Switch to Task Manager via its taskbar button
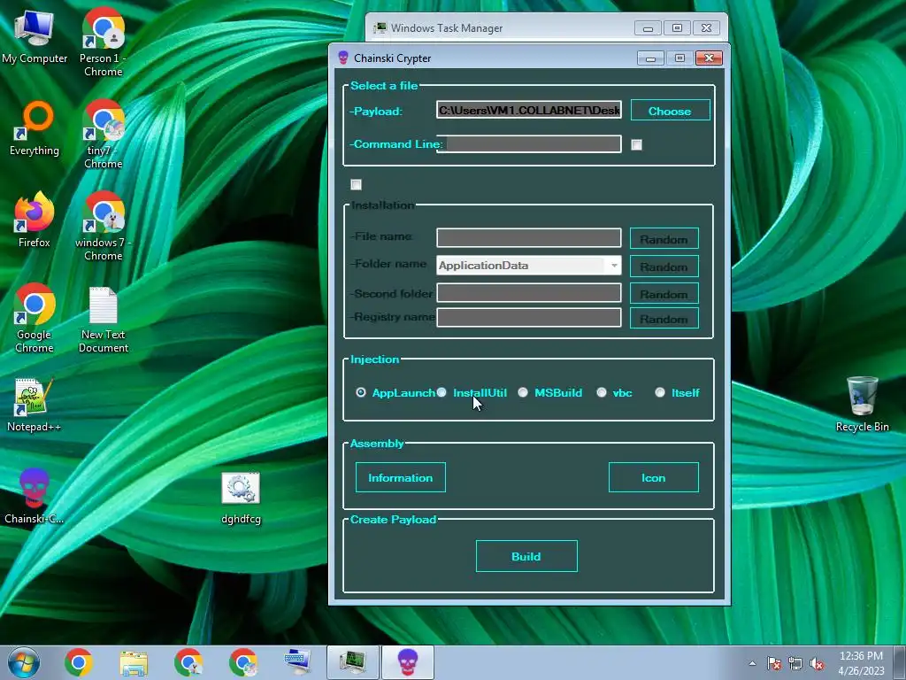Screen dimensions: 906x680 (x=352, y=662)
